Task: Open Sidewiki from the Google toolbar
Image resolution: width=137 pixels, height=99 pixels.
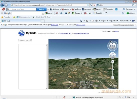Action: click(x=98, y=13)
